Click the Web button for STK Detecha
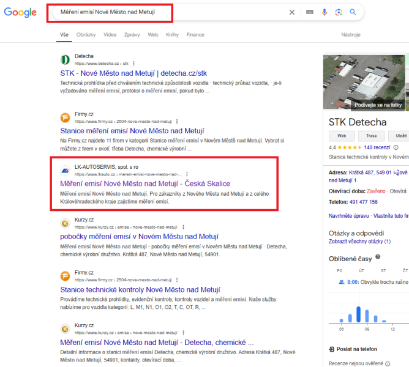Viewport: 409px width, 367px height. point(342,136)
